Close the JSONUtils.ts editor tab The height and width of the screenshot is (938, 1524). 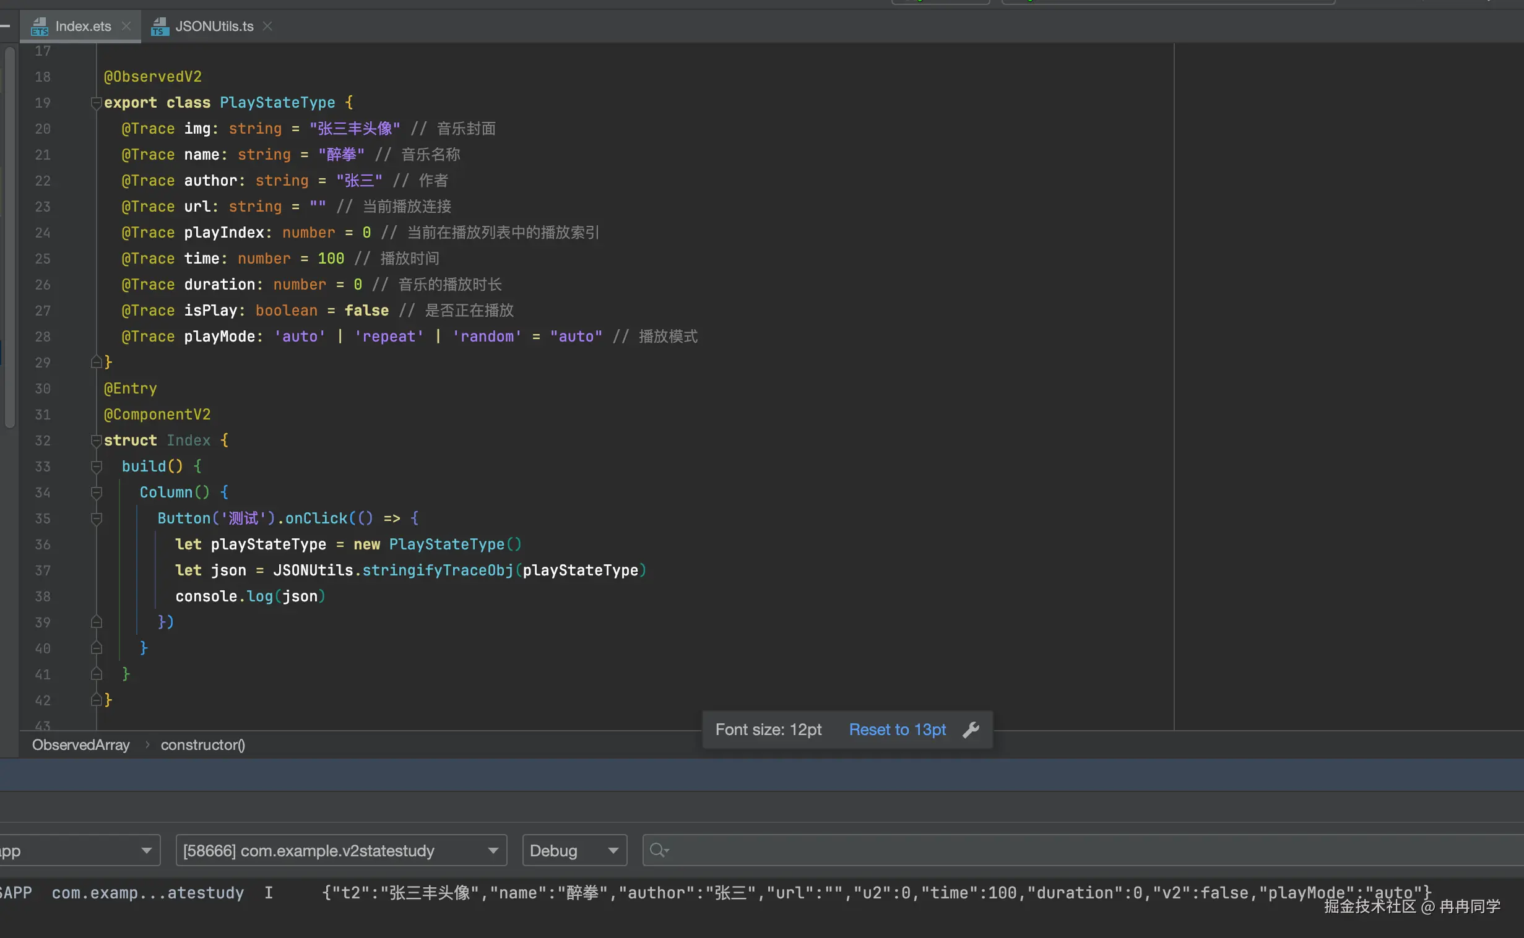coord(267,26)
